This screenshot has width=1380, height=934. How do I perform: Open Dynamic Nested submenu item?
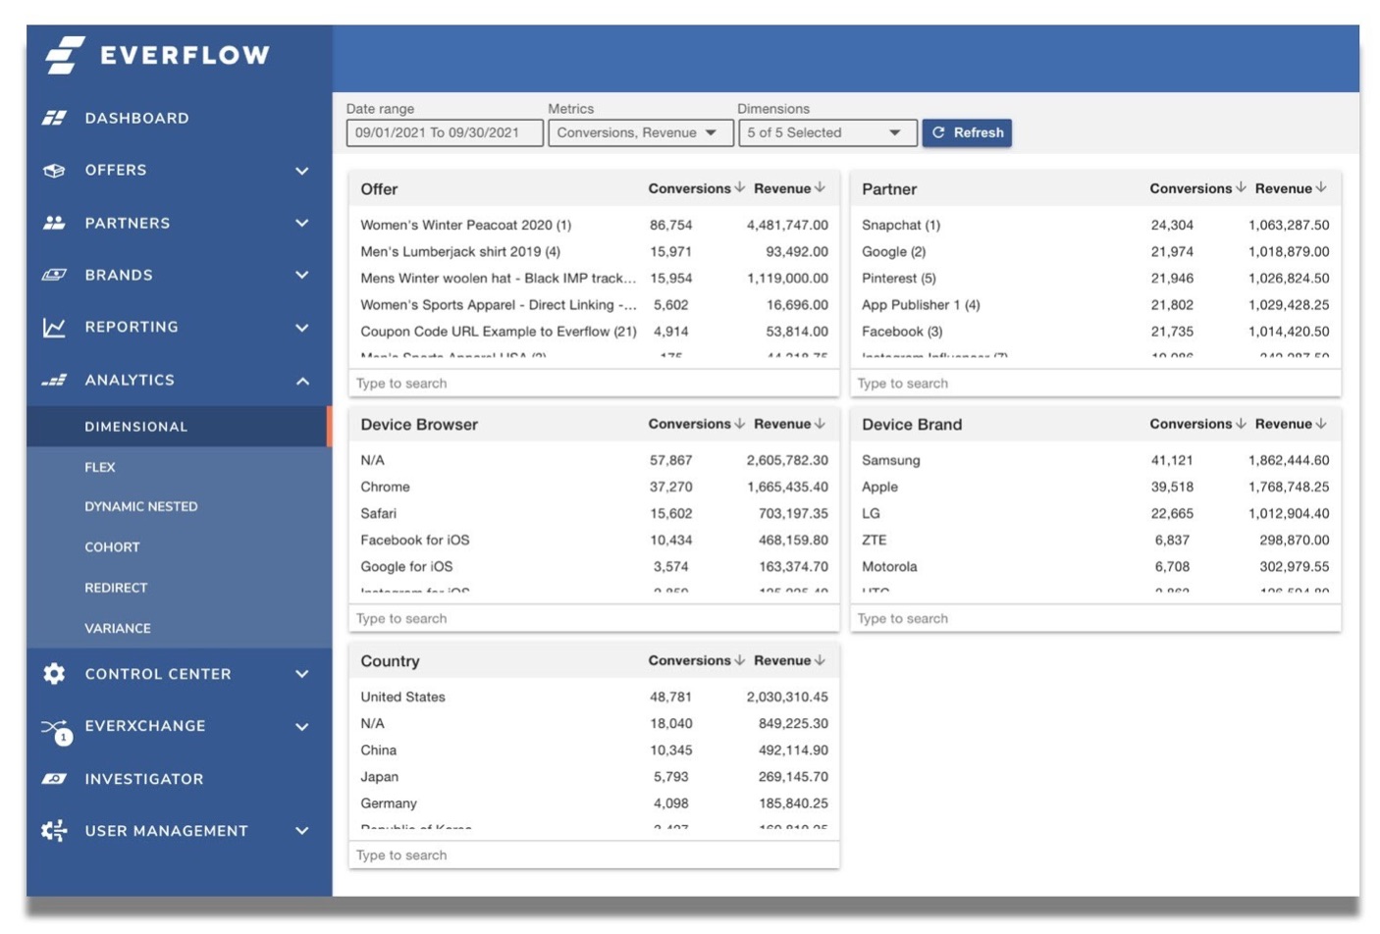[x=141, y=506]
